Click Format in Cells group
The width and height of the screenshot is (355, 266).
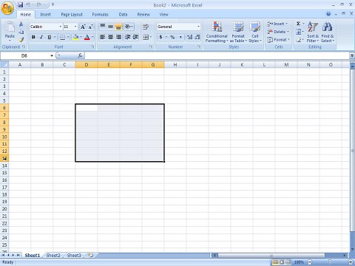(278, 40)
